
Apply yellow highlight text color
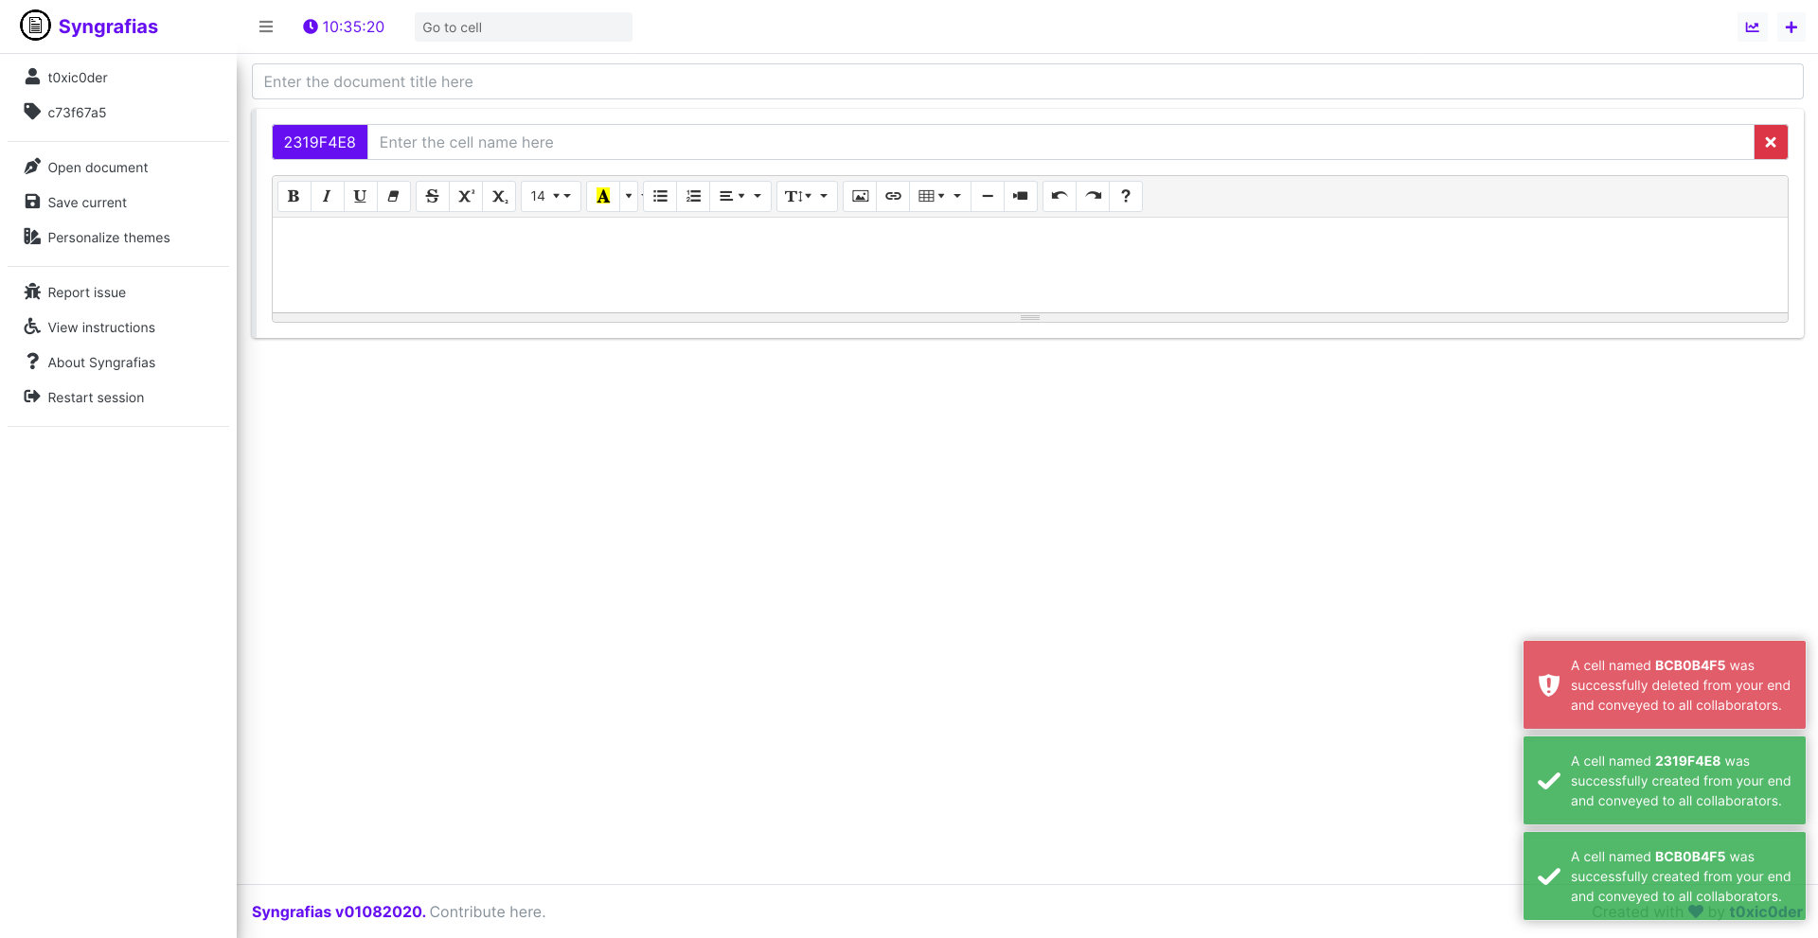tap(603, 196)
